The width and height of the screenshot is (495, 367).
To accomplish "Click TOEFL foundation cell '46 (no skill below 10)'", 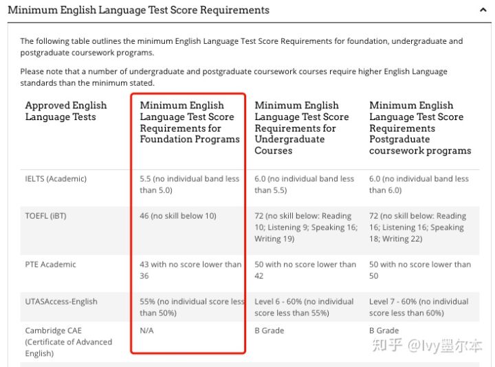I will [178, 216].
